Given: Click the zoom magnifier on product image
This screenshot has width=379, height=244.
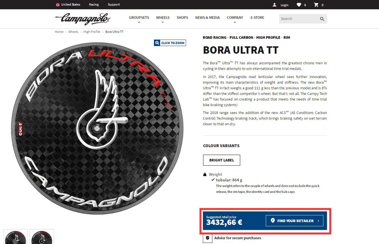Looking at the screenshot, I should (x=157, y=43).
